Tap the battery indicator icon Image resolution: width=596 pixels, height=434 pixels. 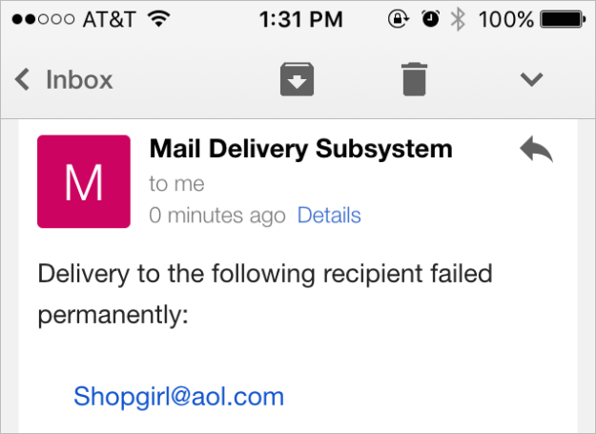[564, 19]
